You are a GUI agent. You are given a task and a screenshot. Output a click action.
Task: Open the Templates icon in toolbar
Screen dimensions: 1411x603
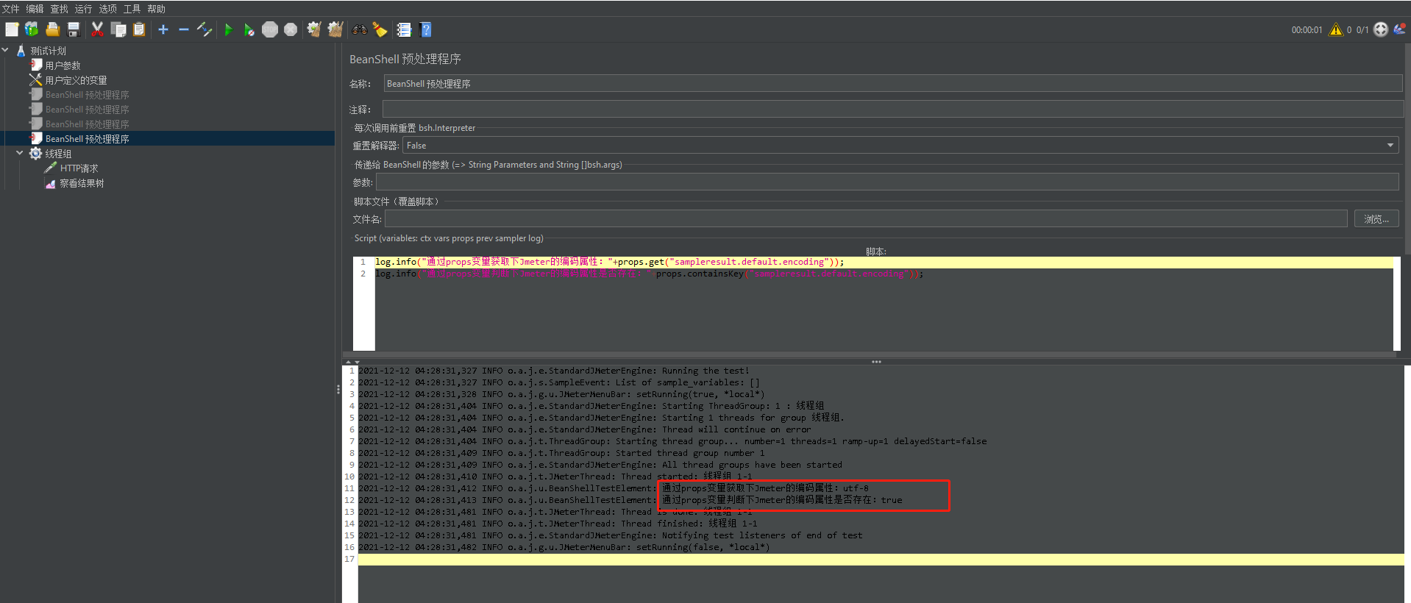[32, 29]
